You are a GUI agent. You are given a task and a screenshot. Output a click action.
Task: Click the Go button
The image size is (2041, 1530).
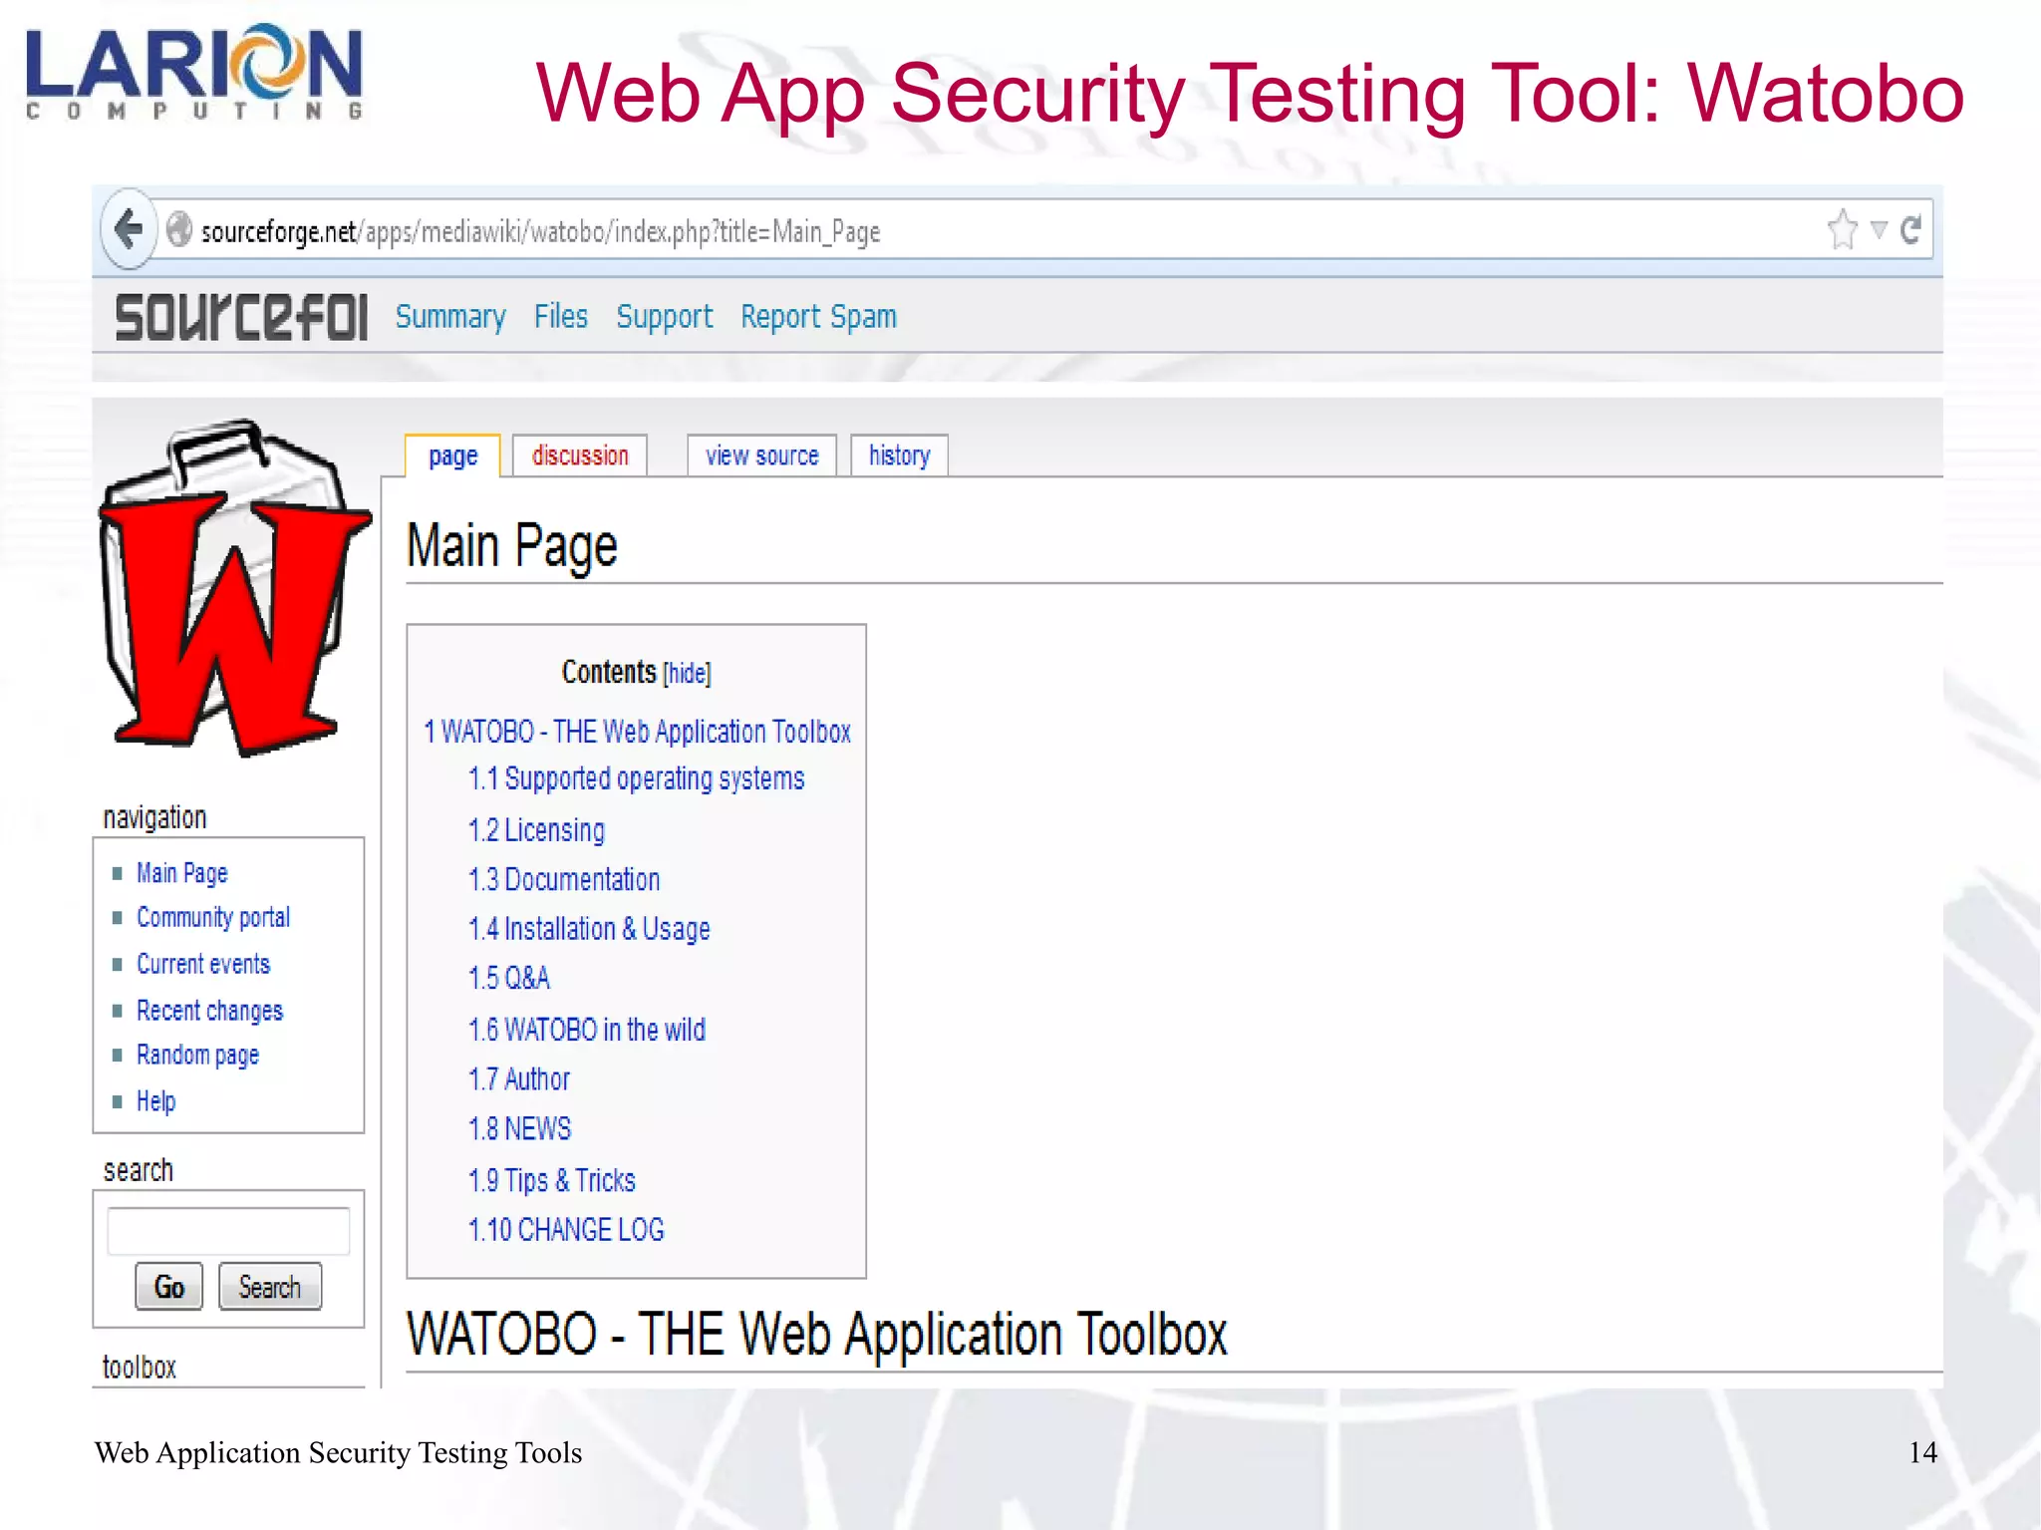point(168,1287)
